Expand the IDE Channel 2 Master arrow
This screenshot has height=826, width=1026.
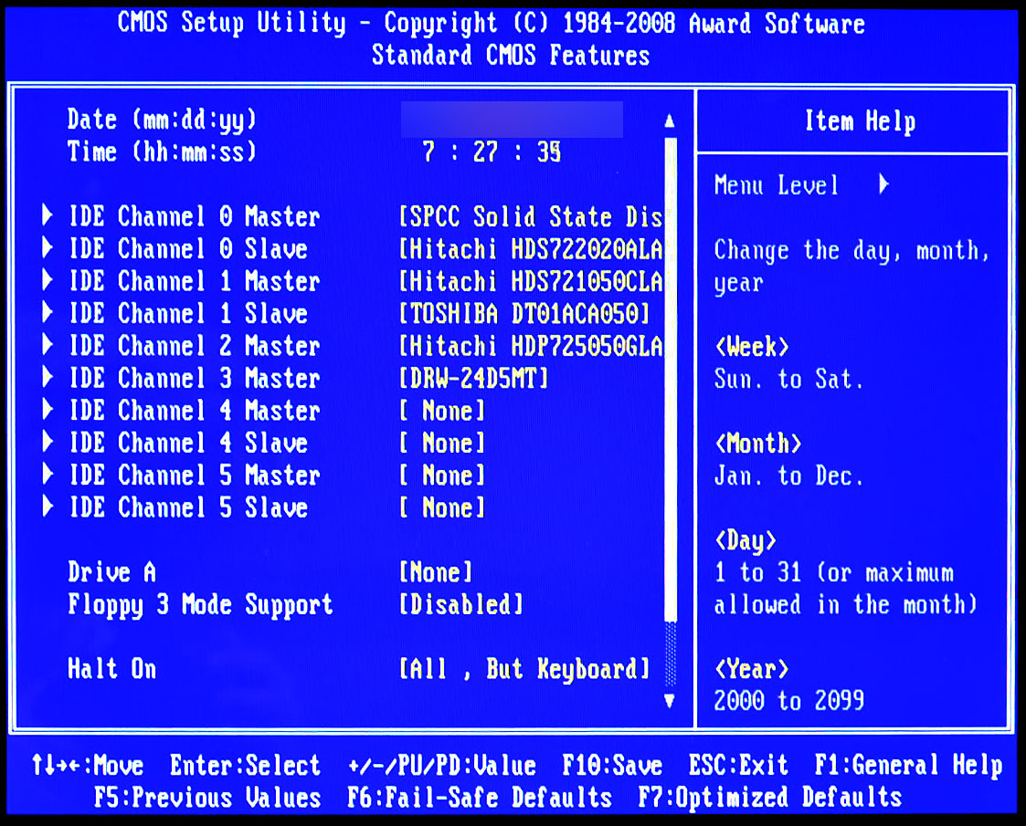tap(48, 345)
